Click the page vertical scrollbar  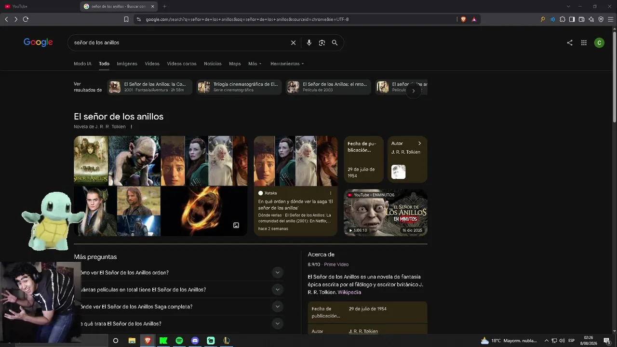(x=615, y=77)
